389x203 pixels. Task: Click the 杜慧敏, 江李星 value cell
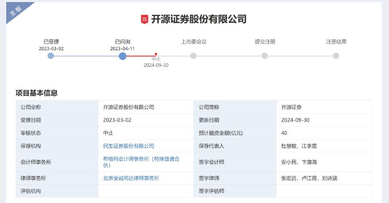pos(324,146)
